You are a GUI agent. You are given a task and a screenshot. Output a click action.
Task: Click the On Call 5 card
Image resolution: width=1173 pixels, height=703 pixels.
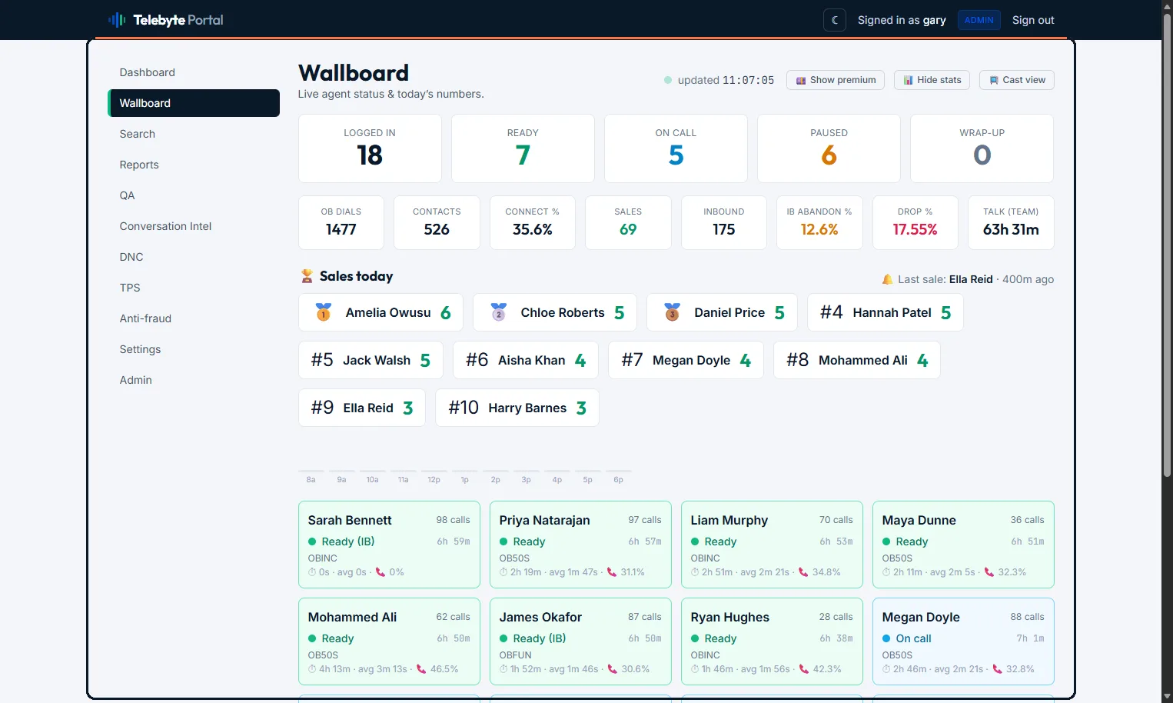676,148
